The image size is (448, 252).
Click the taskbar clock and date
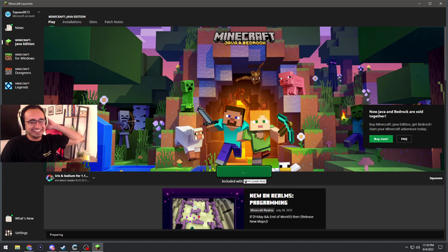click(x=428, y=247)
